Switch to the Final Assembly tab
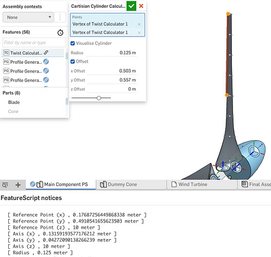 (255, 185)
